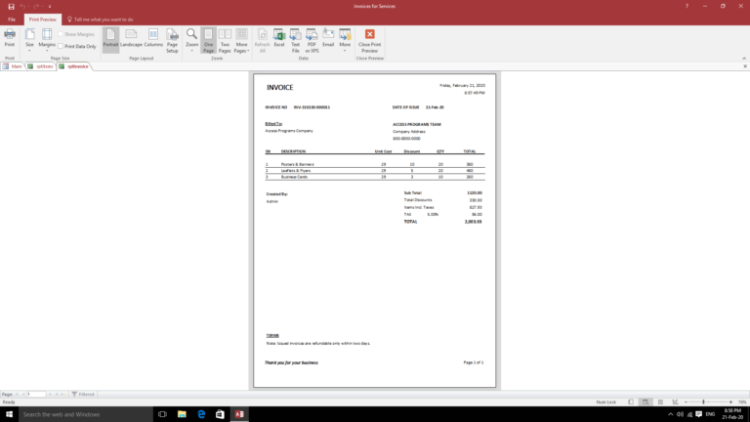Switch to Design View in status bar
750x422 pixels.
[675, 402]
